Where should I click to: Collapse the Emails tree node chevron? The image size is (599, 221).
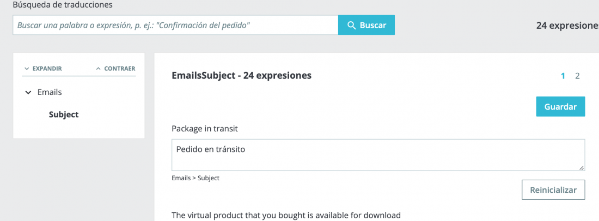[28, 93]
